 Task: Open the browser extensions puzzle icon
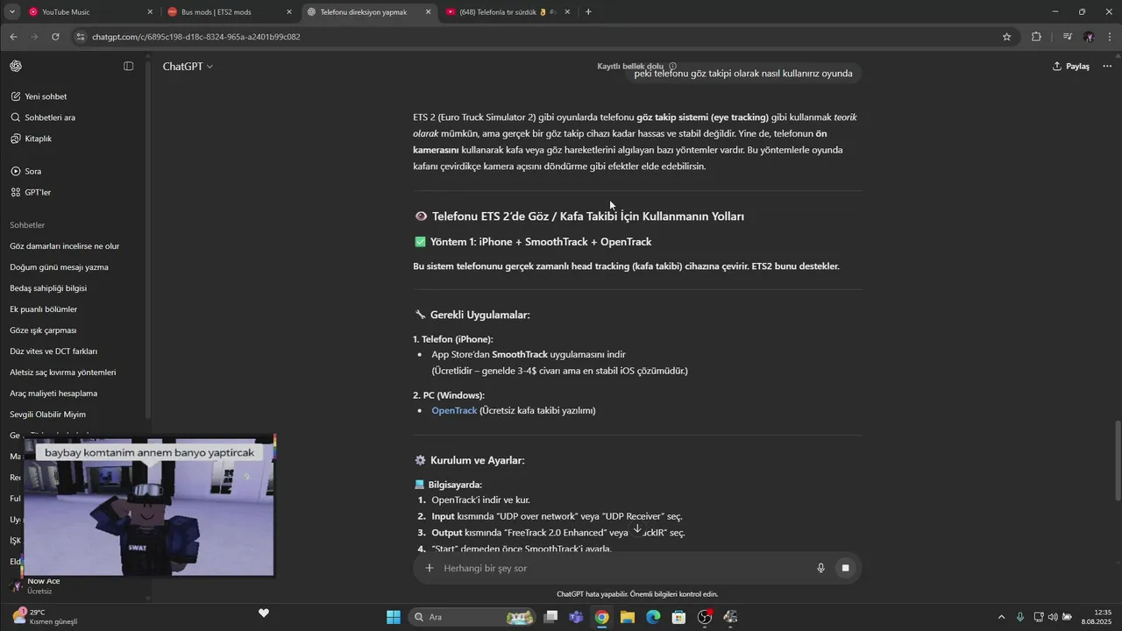(1037, 37)
